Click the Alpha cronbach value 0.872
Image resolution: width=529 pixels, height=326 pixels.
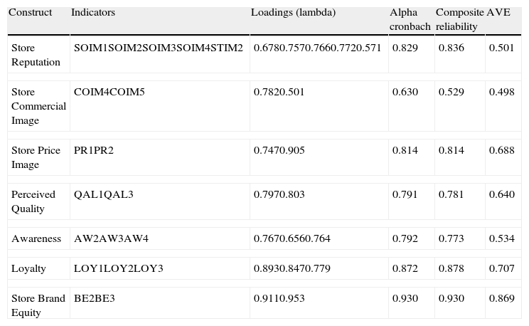(x=405, y=268)
